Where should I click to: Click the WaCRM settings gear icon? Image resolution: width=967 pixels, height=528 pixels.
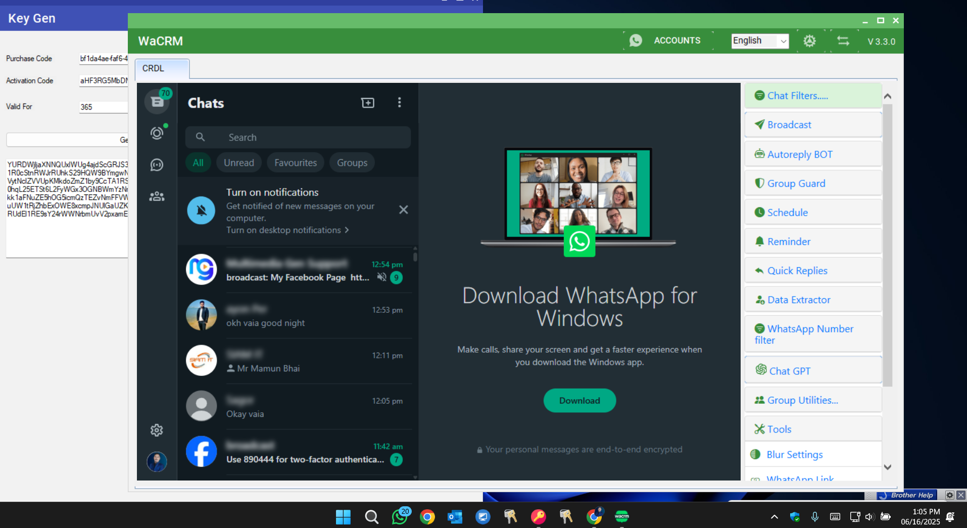[x=809, y=41]
